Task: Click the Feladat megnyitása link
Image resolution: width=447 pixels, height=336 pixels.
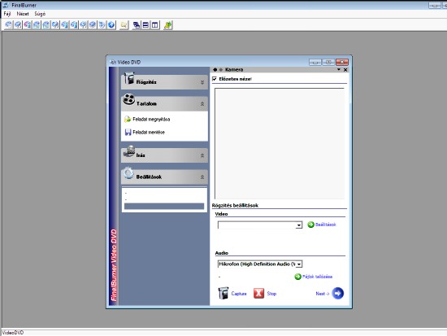Action: 151,120
